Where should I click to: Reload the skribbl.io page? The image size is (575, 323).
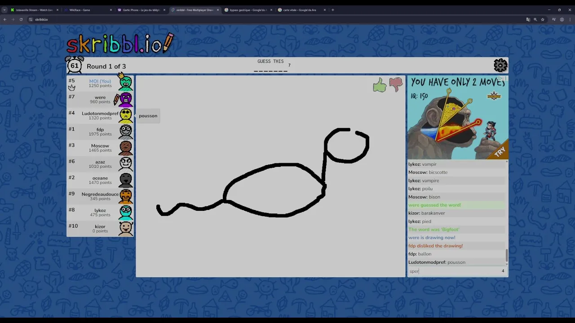tap(21, 19)
